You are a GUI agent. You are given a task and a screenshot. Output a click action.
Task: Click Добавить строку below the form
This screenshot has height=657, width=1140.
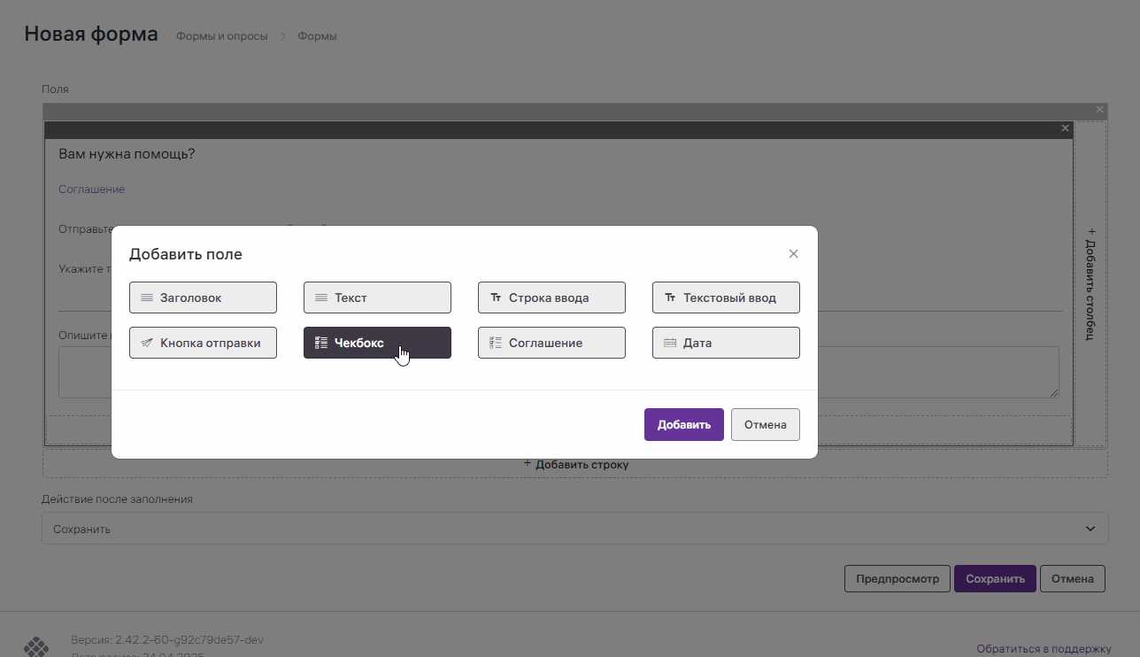pyautogui.click(x=575, y=464)
